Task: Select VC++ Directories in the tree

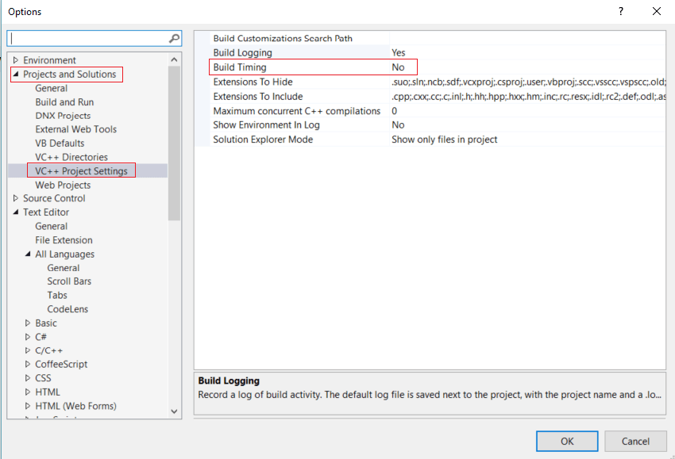Action: [71, 157]
